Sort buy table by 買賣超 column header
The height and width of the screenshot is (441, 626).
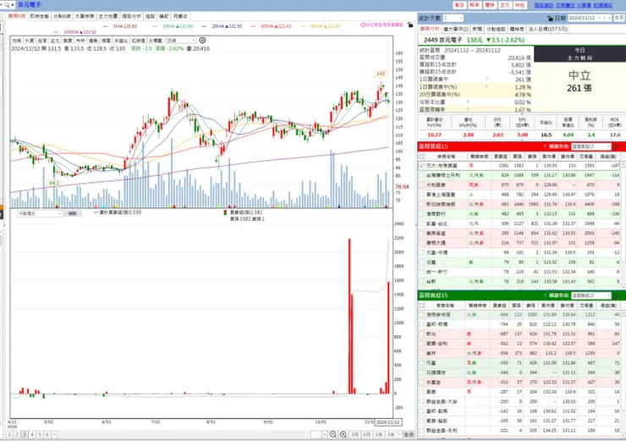[x=500, y=157]
